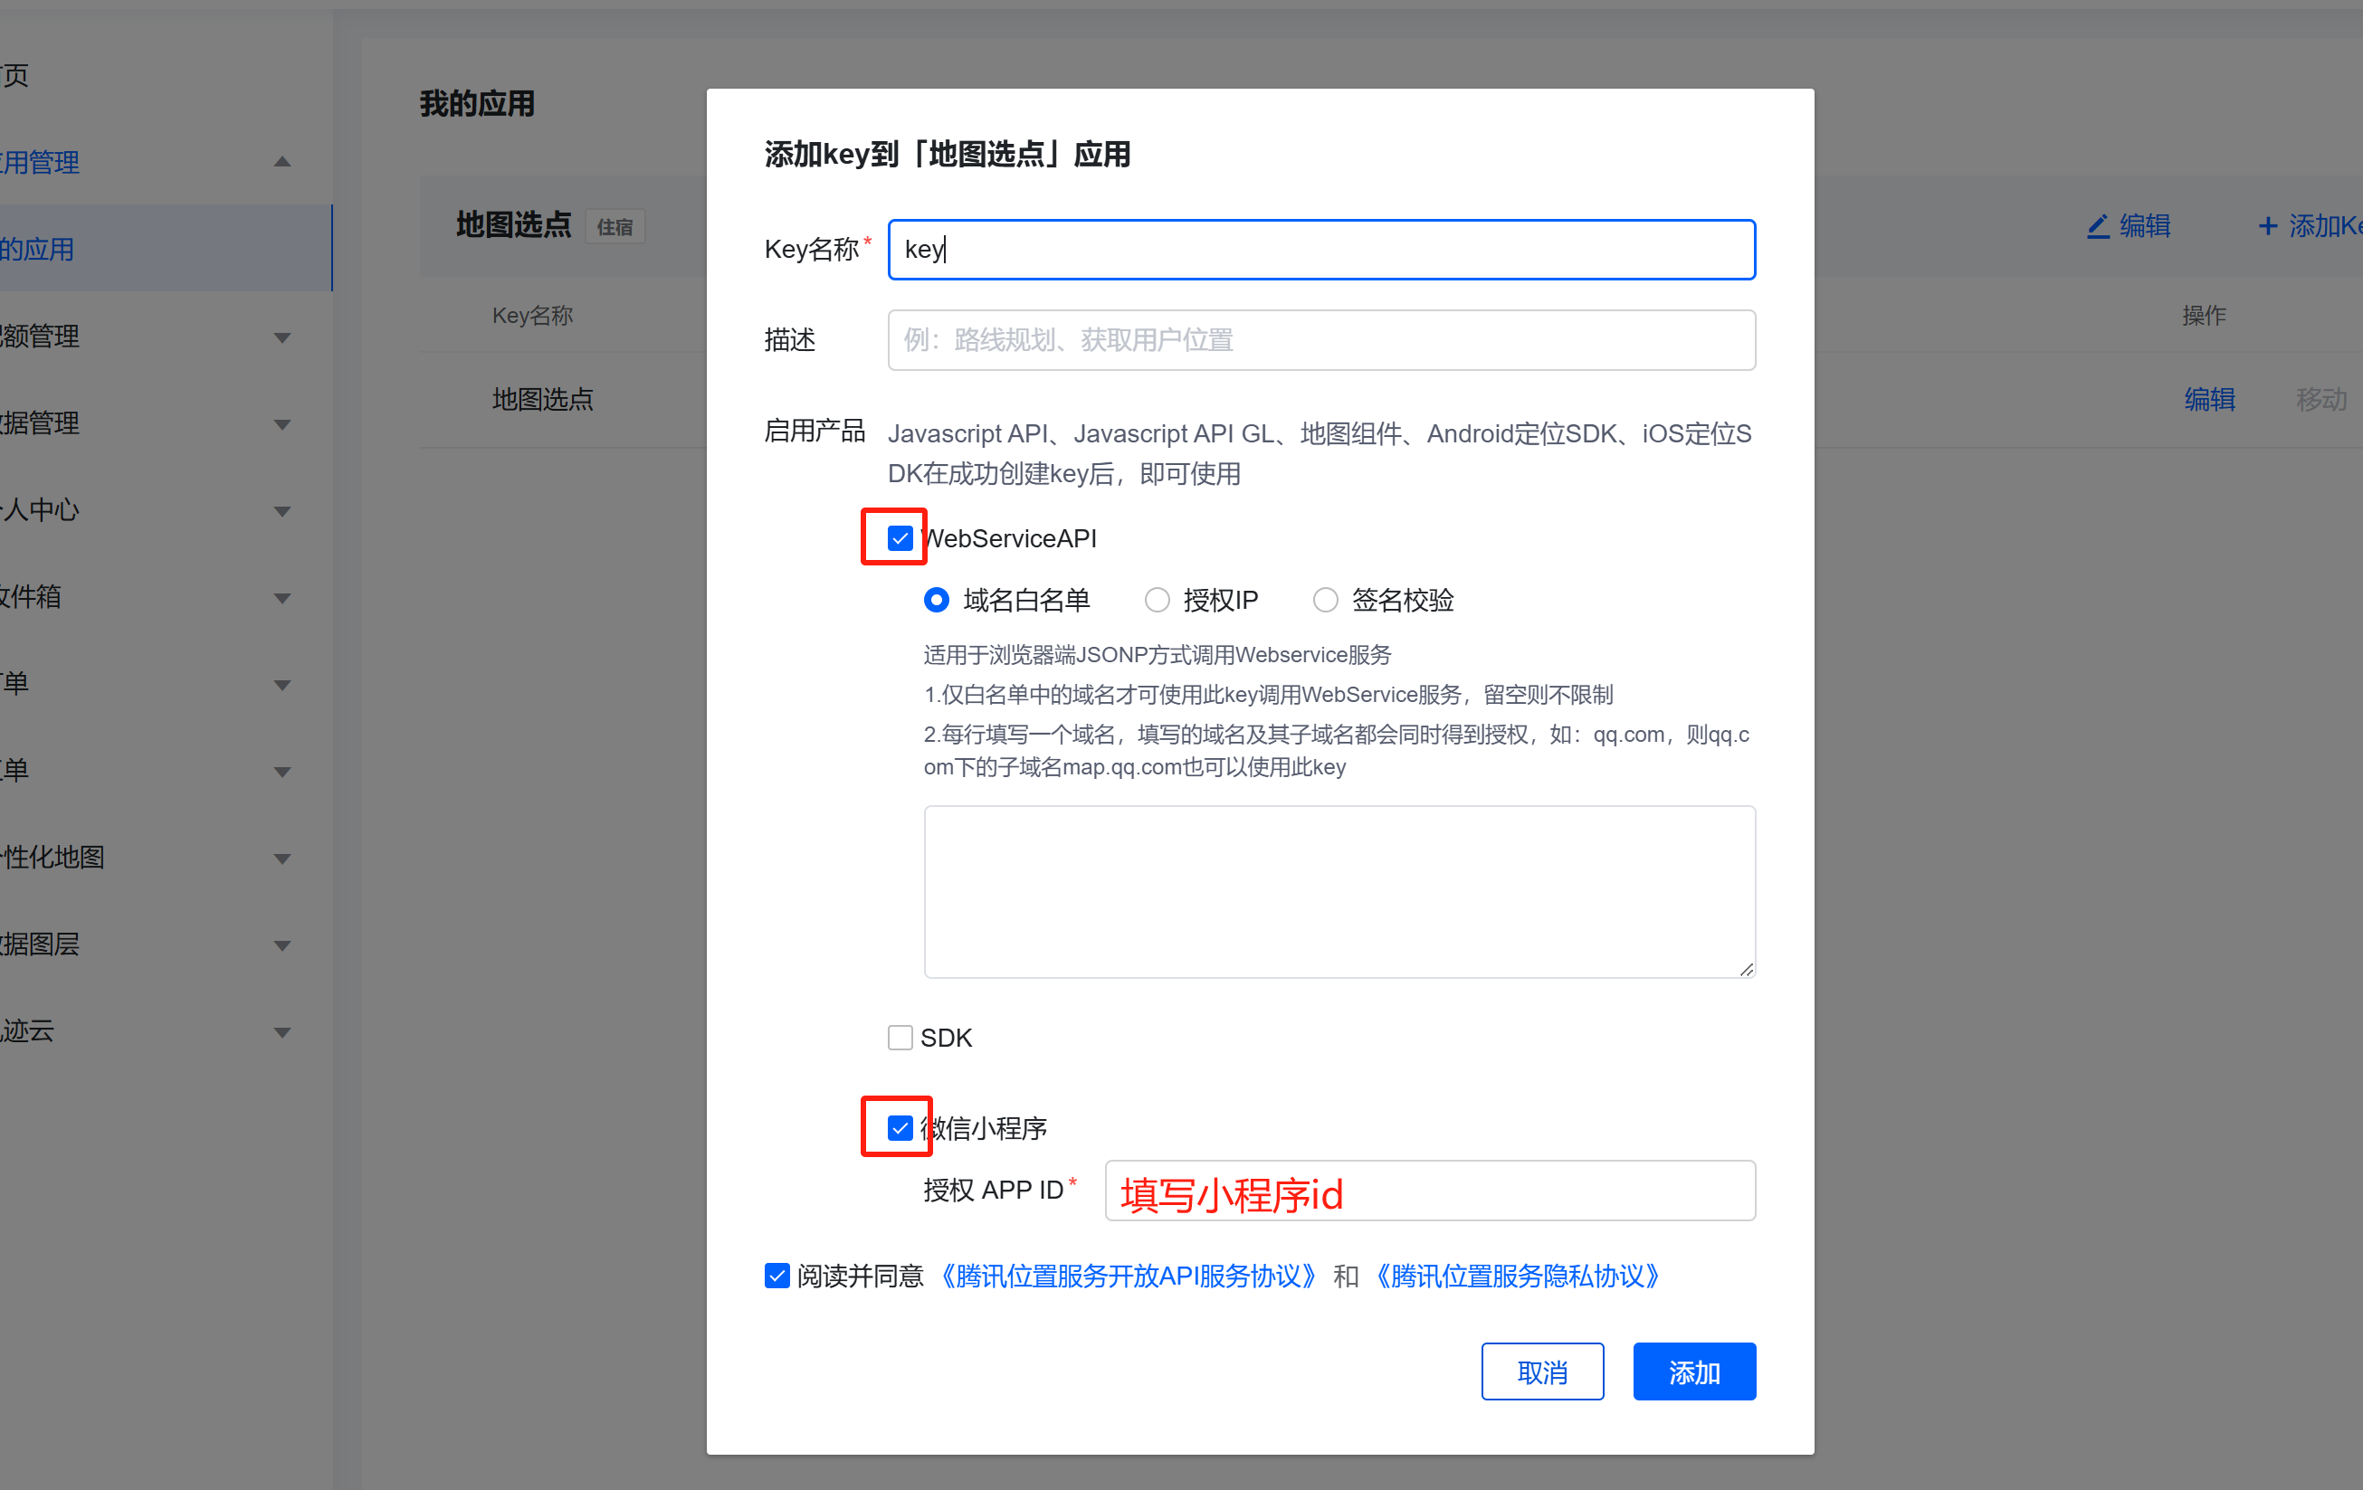Viewport: 2363px width, 1490px height.
Task: Select the 域名白名单 radio option
Action: tap(938, 599)
